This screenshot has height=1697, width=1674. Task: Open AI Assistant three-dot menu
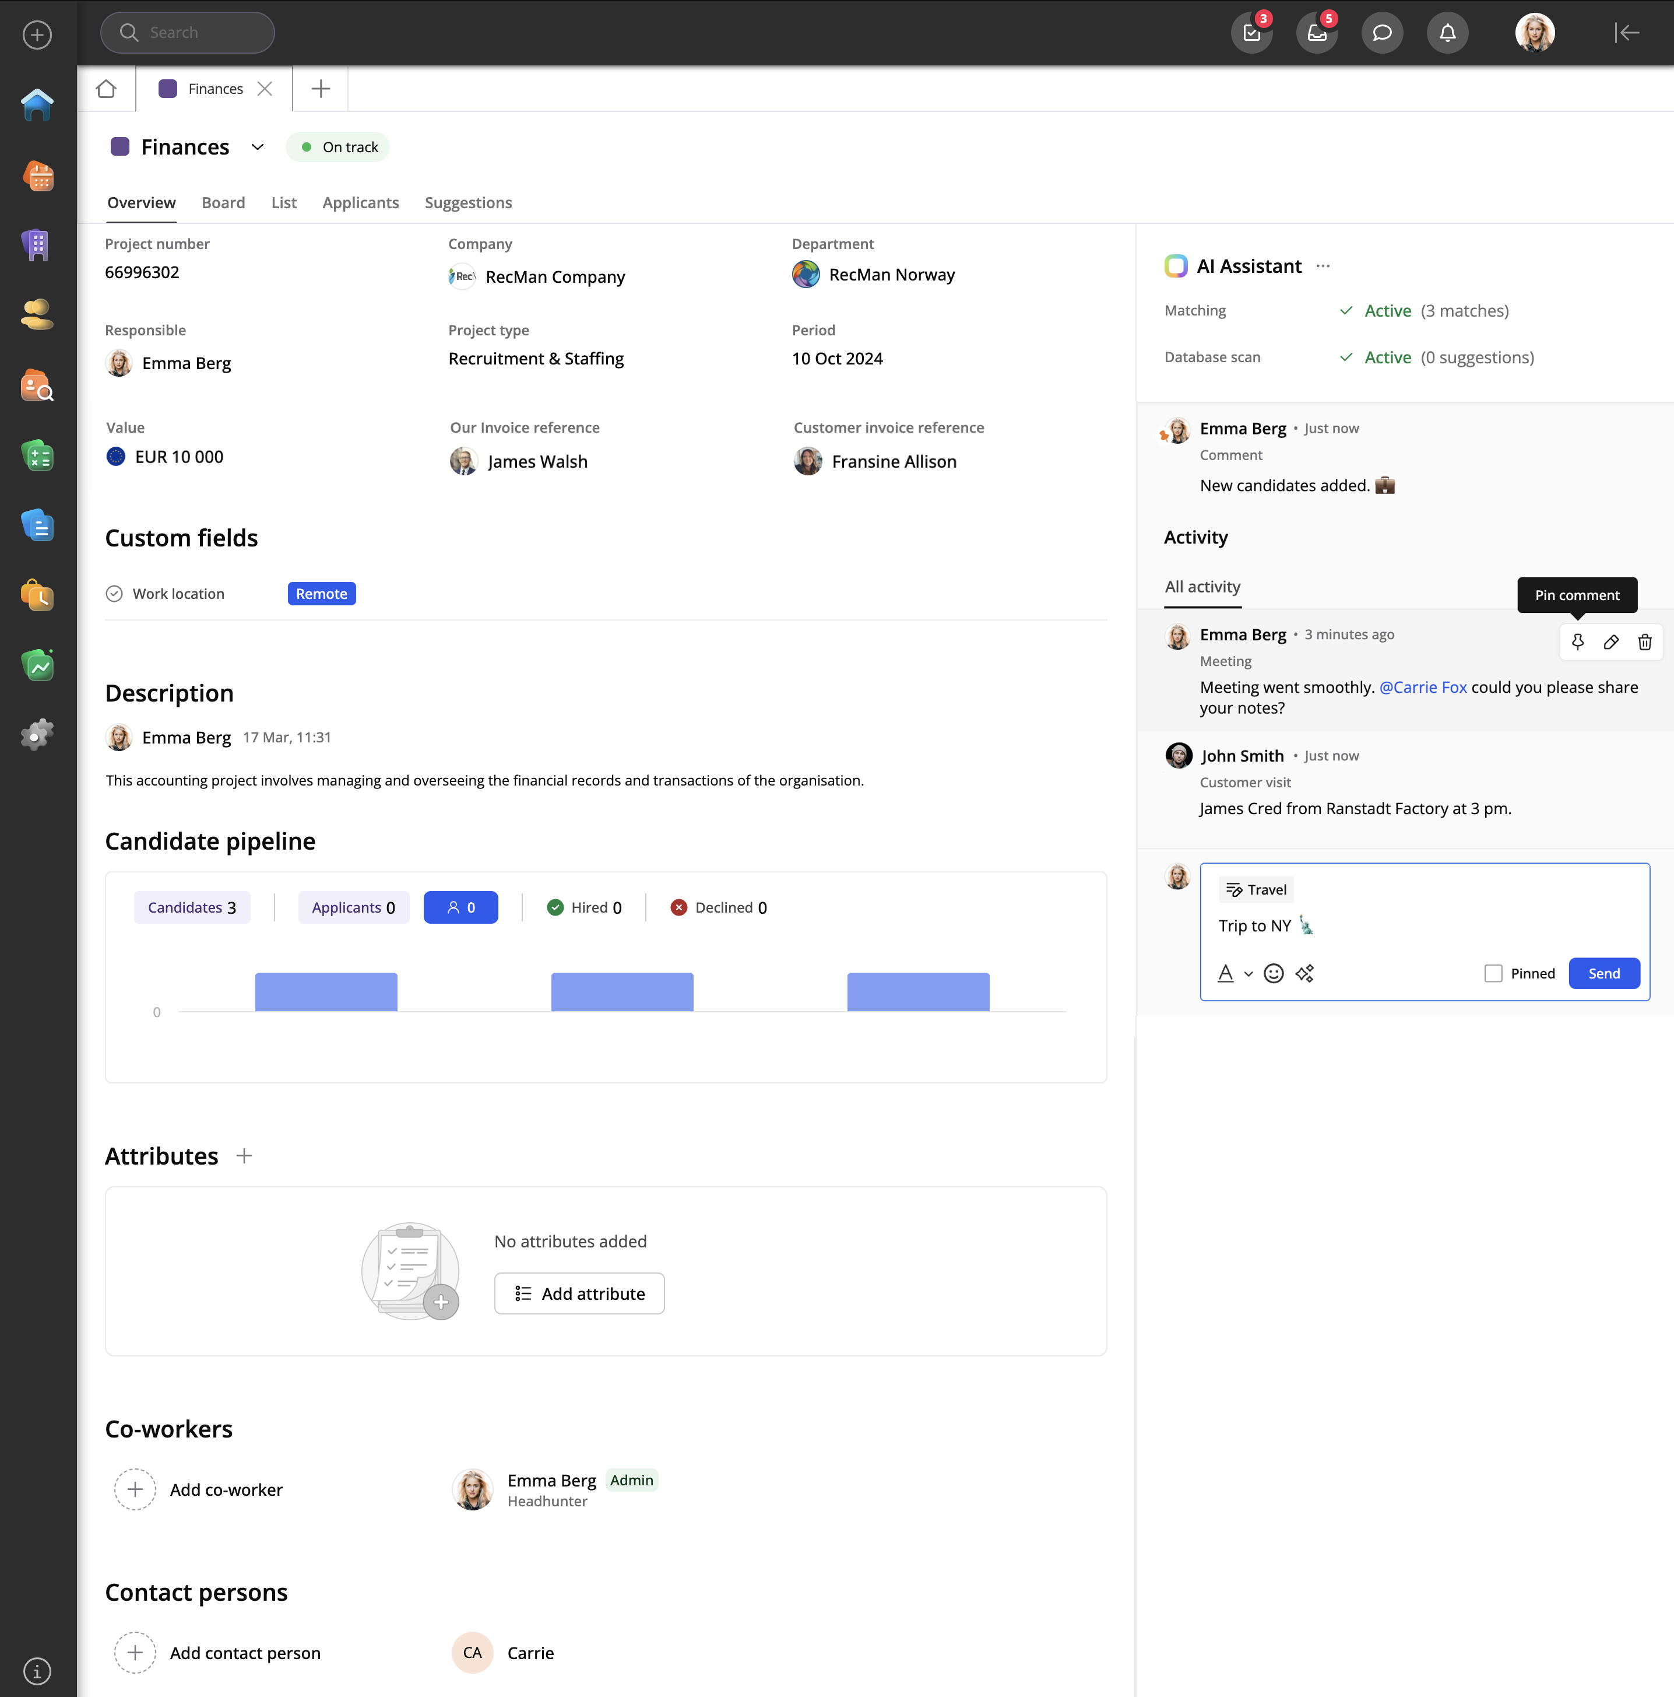[1323, 266]
